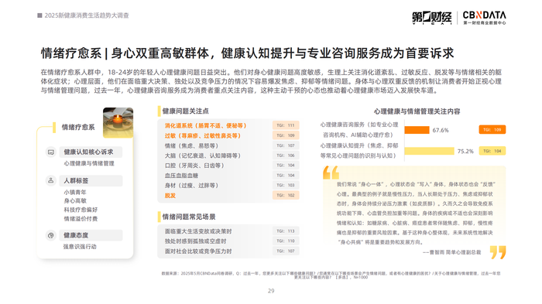Click page number 29

pyautogui.click(x=271, y=291)
